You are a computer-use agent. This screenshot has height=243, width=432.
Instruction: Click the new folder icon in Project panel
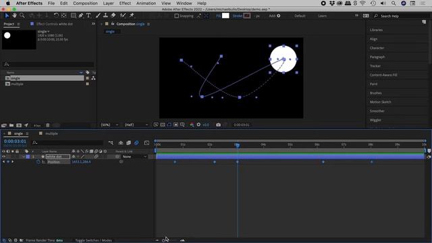point(11,126)
